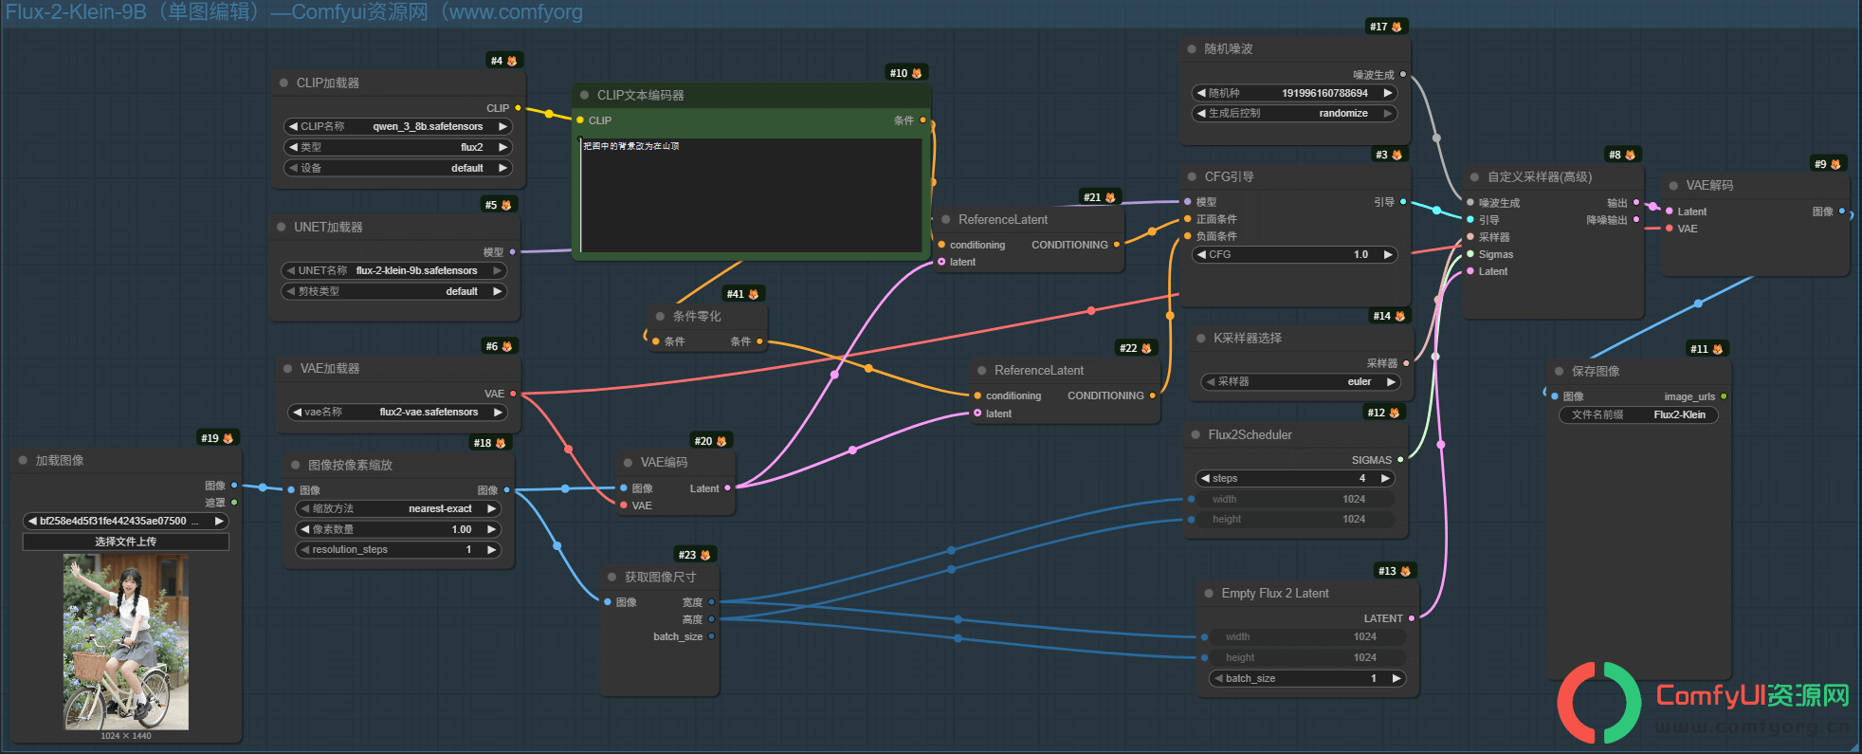Click the fox badge icon beside #41
1862x754 pixels.
(x=754, y=294)
